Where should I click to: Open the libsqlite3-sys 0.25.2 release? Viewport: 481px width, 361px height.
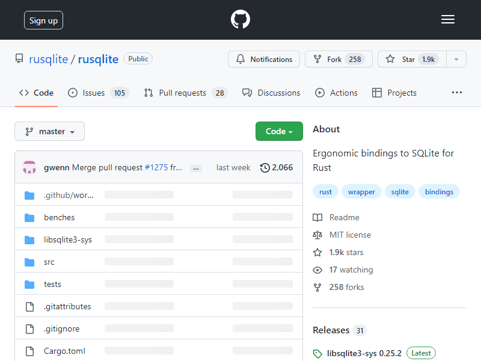(364, 354)
